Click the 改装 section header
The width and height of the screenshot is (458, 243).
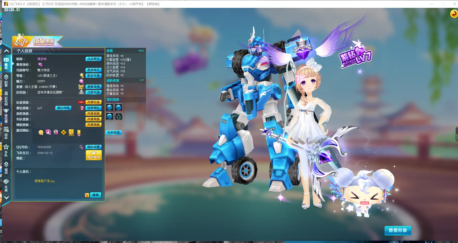[x=110, y=51]
